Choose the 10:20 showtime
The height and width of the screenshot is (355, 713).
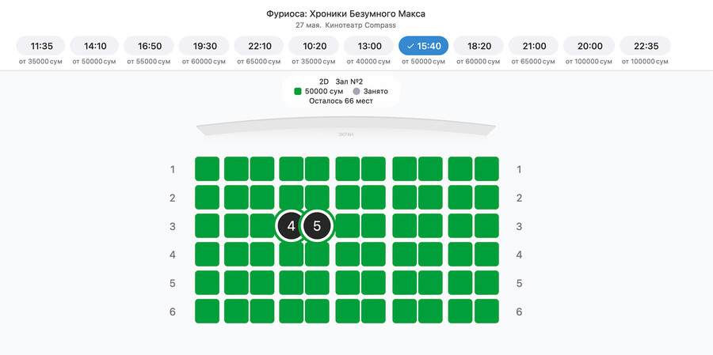(314, 46)
